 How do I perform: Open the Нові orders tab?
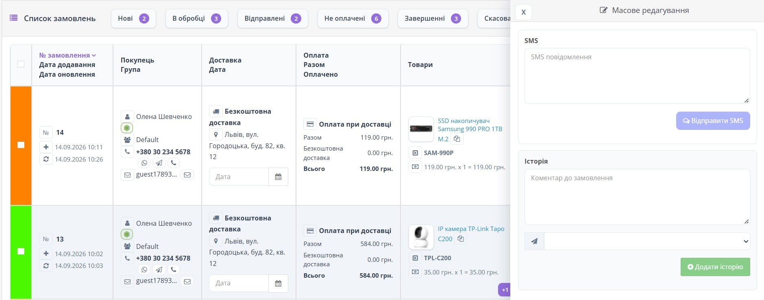tap(133, 18)
